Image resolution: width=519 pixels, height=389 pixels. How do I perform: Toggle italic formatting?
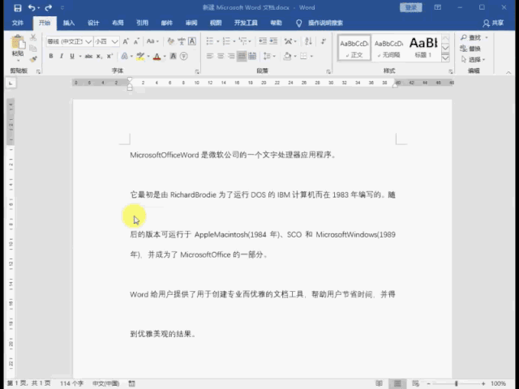[62, 56]
